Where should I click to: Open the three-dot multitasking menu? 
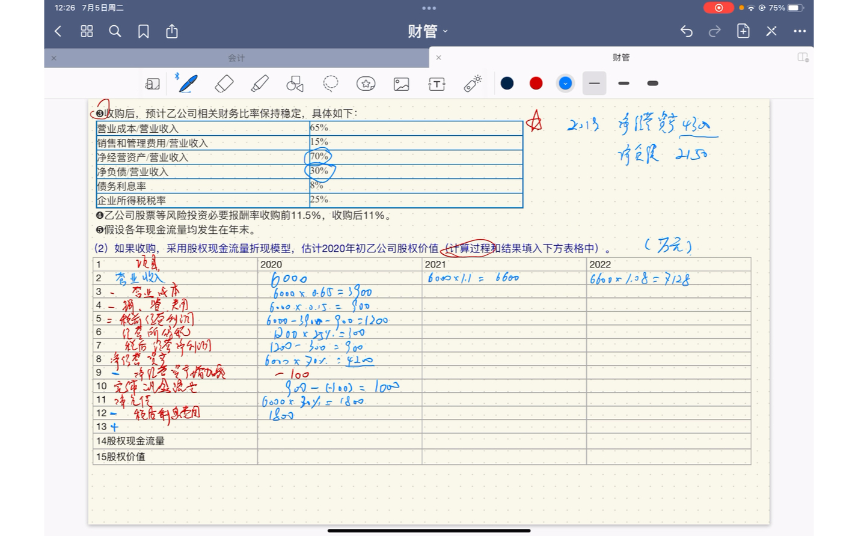click(429, 8)
